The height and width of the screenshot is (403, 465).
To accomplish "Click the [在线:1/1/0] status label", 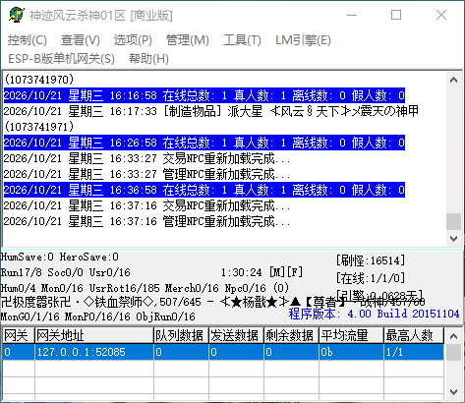I will [371, 278].
